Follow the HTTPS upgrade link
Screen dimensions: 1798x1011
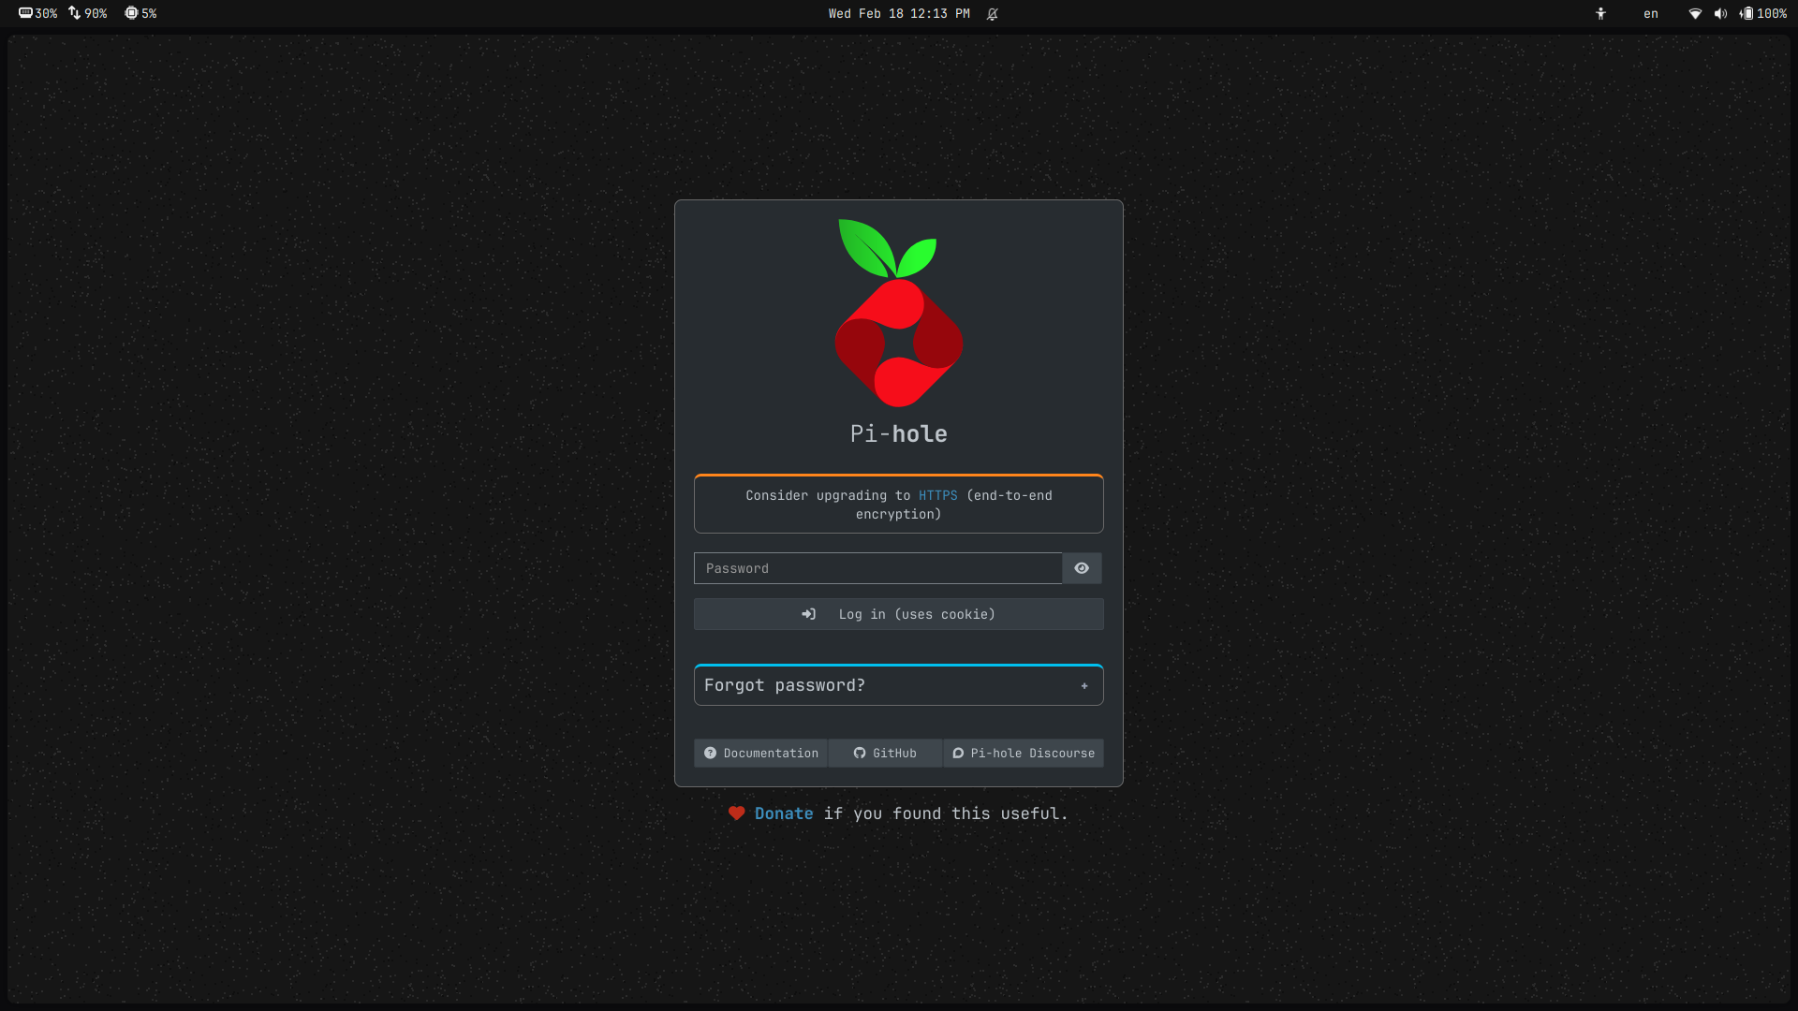[x=937, y=495]
